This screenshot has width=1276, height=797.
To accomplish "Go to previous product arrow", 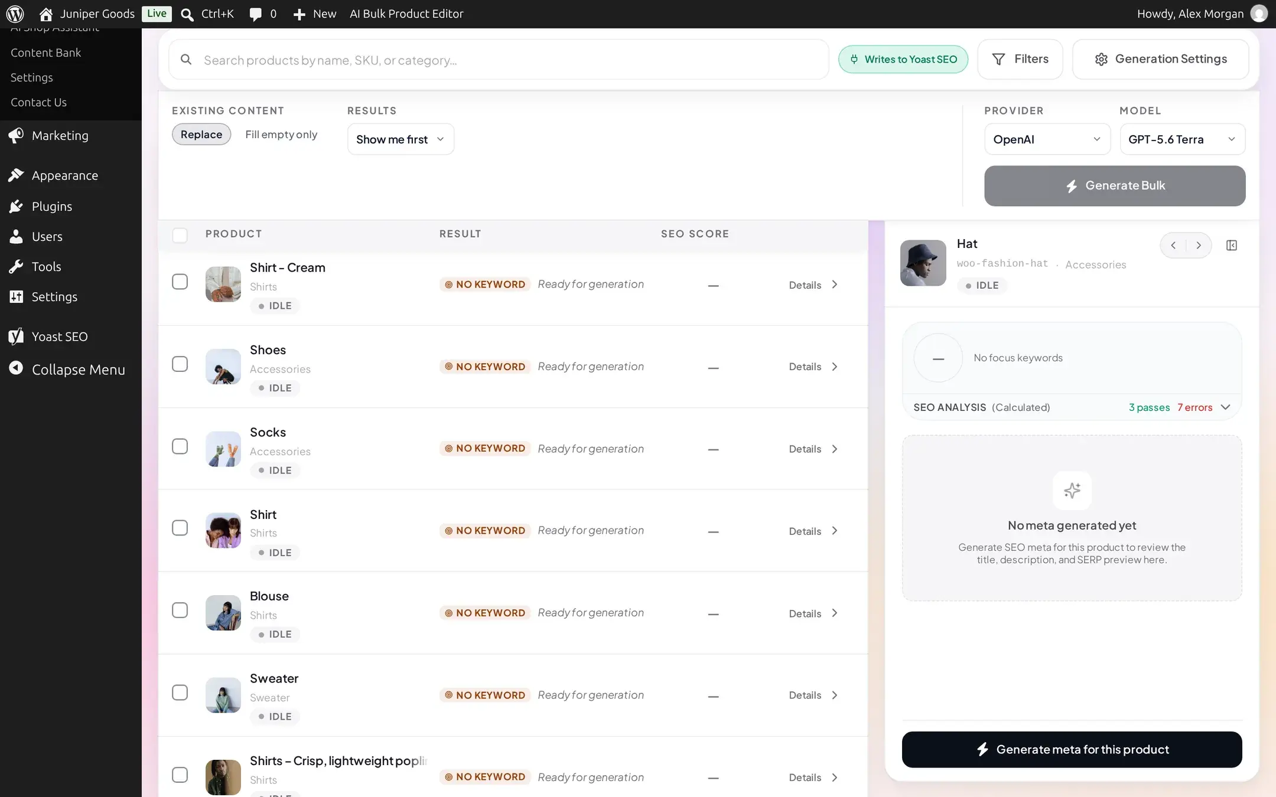I will pos(1173,245).
